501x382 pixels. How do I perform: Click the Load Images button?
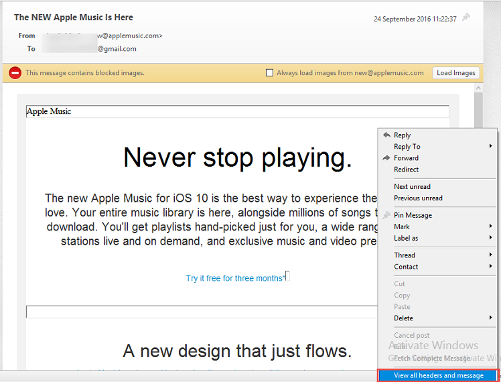pyautogui.click(x=456, y=73)
